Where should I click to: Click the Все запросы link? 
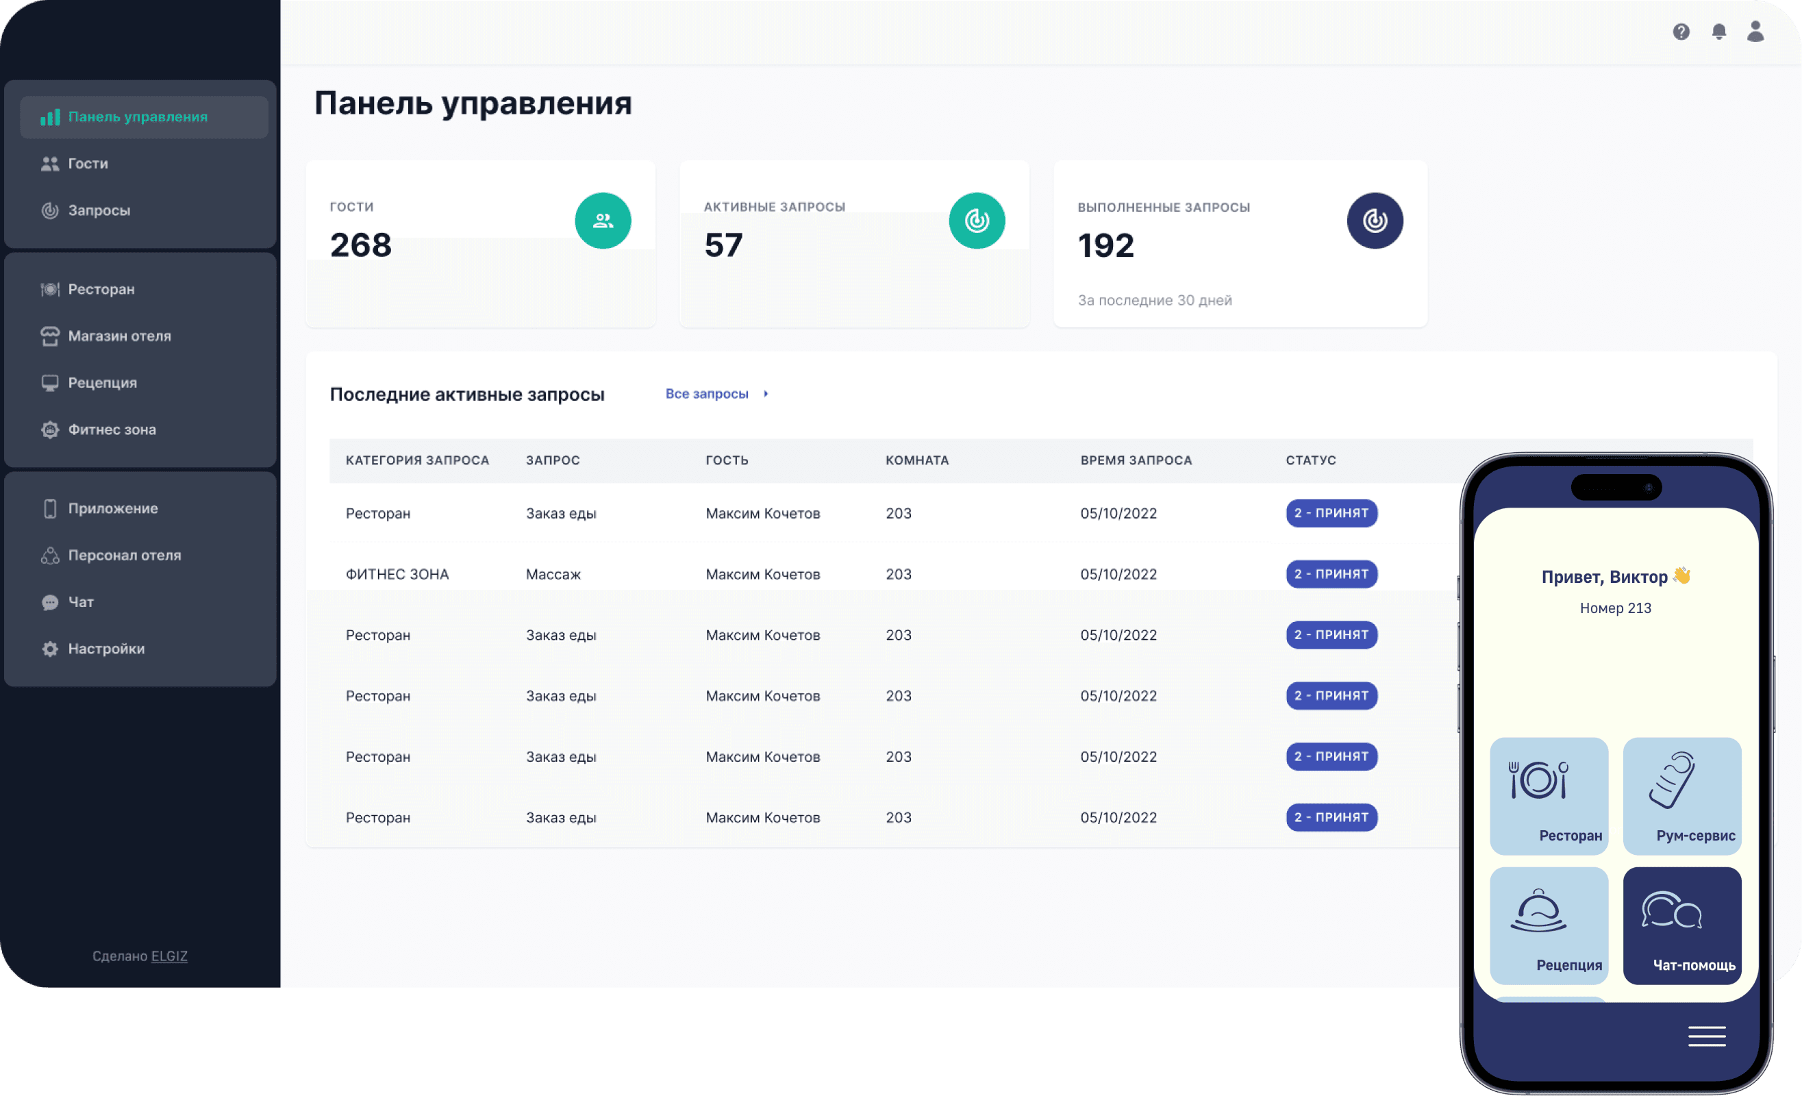pos(706,394)
